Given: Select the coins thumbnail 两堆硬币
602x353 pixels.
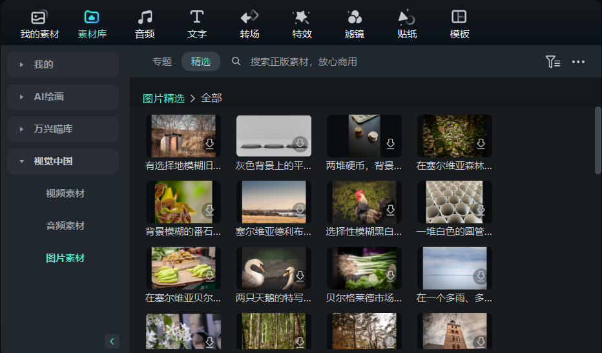Looking at the screenshot, I should (x=364, y=136).
